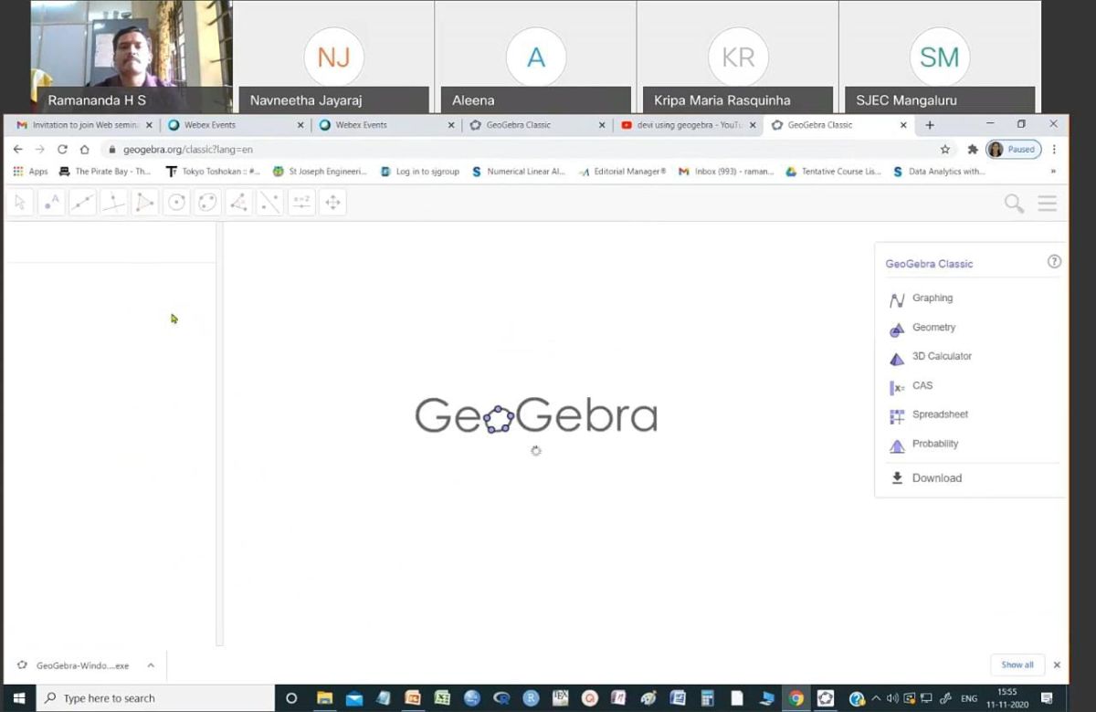This screenshot has height=712, width=1096.
Task: Open a new browser tab
Action: pos(930,125)
